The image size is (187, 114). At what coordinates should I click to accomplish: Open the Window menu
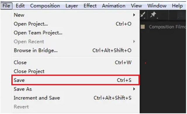[x=157, y=6]
